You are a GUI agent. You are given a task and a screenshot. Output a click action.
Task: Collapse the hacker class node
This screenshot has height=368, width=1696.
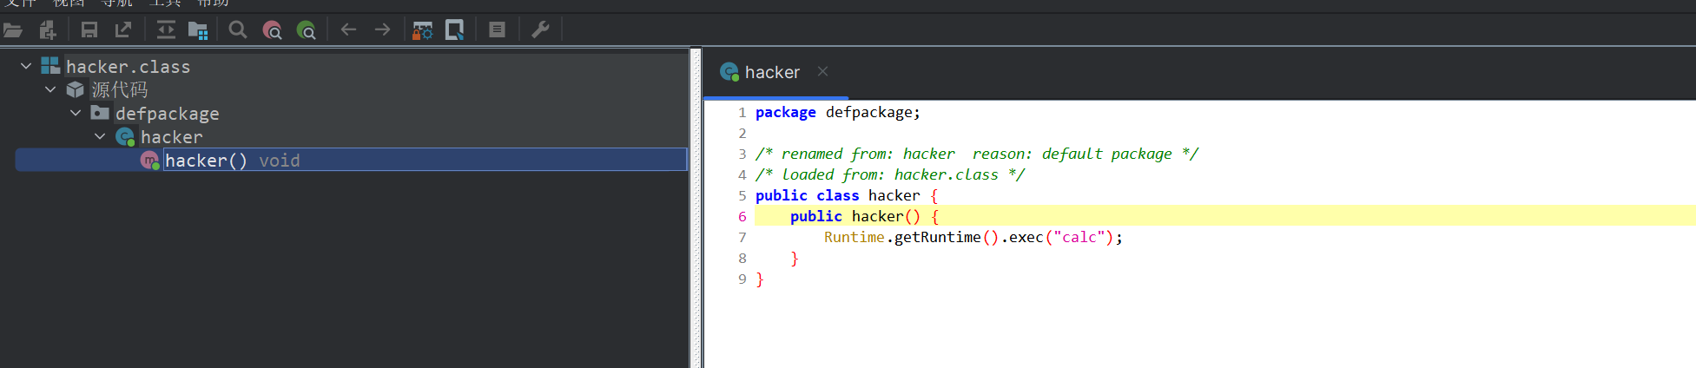click(100, 136)
